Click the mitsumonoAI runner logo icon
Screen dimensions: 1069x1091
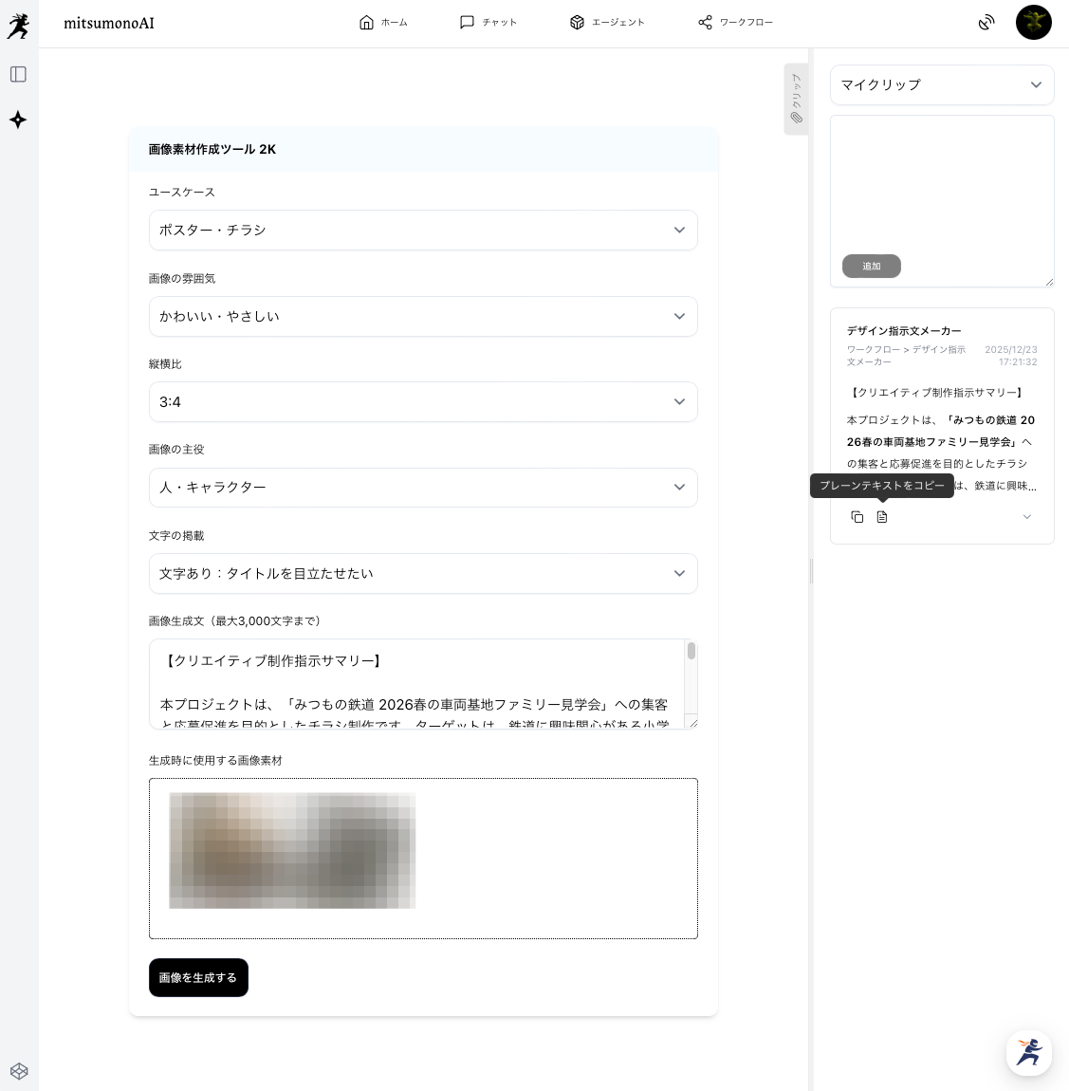[x=18, y=26]
